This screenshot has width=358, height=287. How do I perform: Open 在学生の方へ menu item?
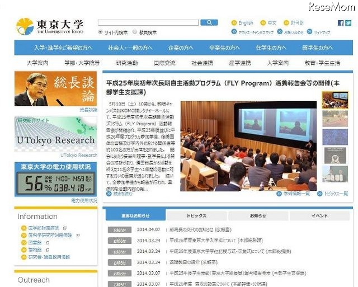[271, 48]
